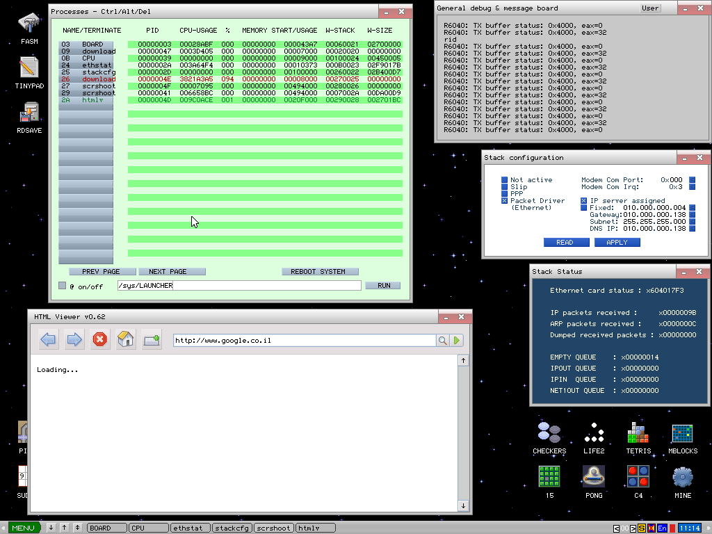Launch the TETRIS game icon

tap(638, 432)
